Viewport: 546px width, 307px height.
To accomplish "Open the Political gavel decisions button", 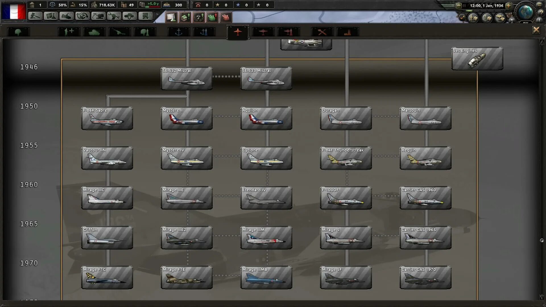I will [x=35, y=16].
